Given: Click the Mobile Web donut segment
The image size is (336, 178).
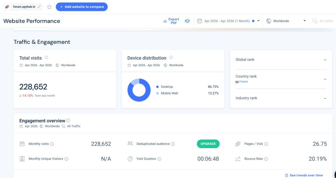Looking at the screenshot, I should (135, 82).
